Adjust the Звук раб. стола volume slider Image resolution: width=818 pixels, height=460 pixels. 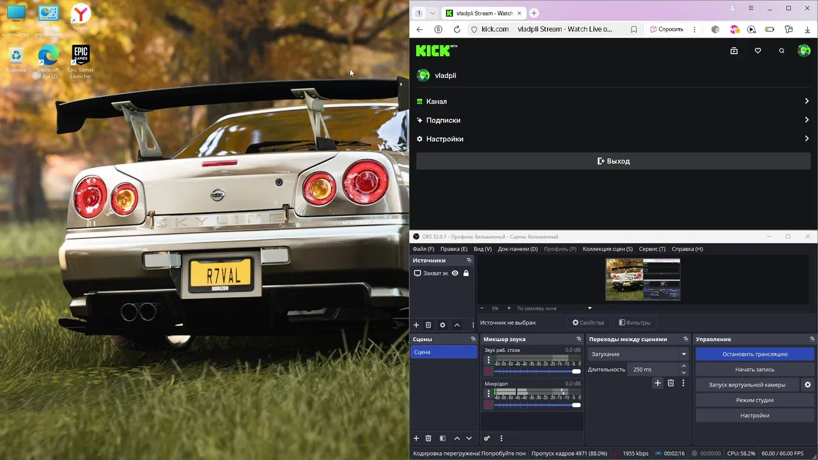(537, 371)
